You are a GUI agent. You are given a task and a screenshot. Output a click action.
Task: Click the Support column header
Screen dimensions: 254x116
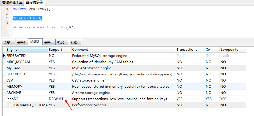(60, 50)
